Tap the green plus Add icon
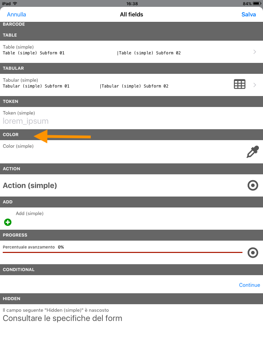Screen dimensions: 263x350 pyautogui.click(x=8, y=222)
